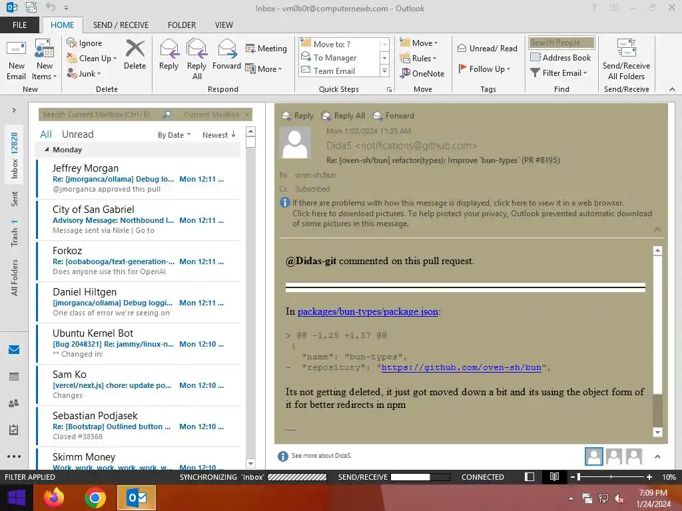Collapse the Monday group
Image resolution: width=682 pixels, height=511 pixels.
point(47,150)
